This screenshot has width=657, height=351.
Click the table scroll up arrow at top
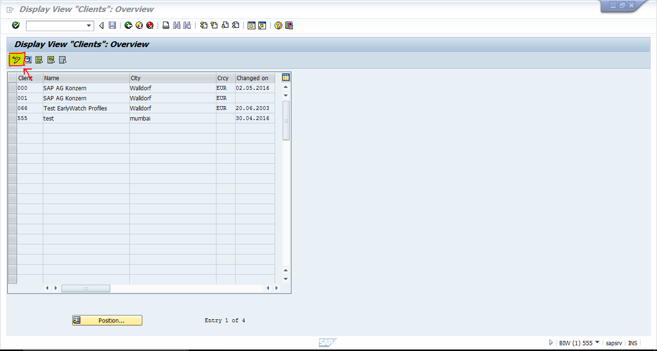pyautogui.click(x=286, y=87)
